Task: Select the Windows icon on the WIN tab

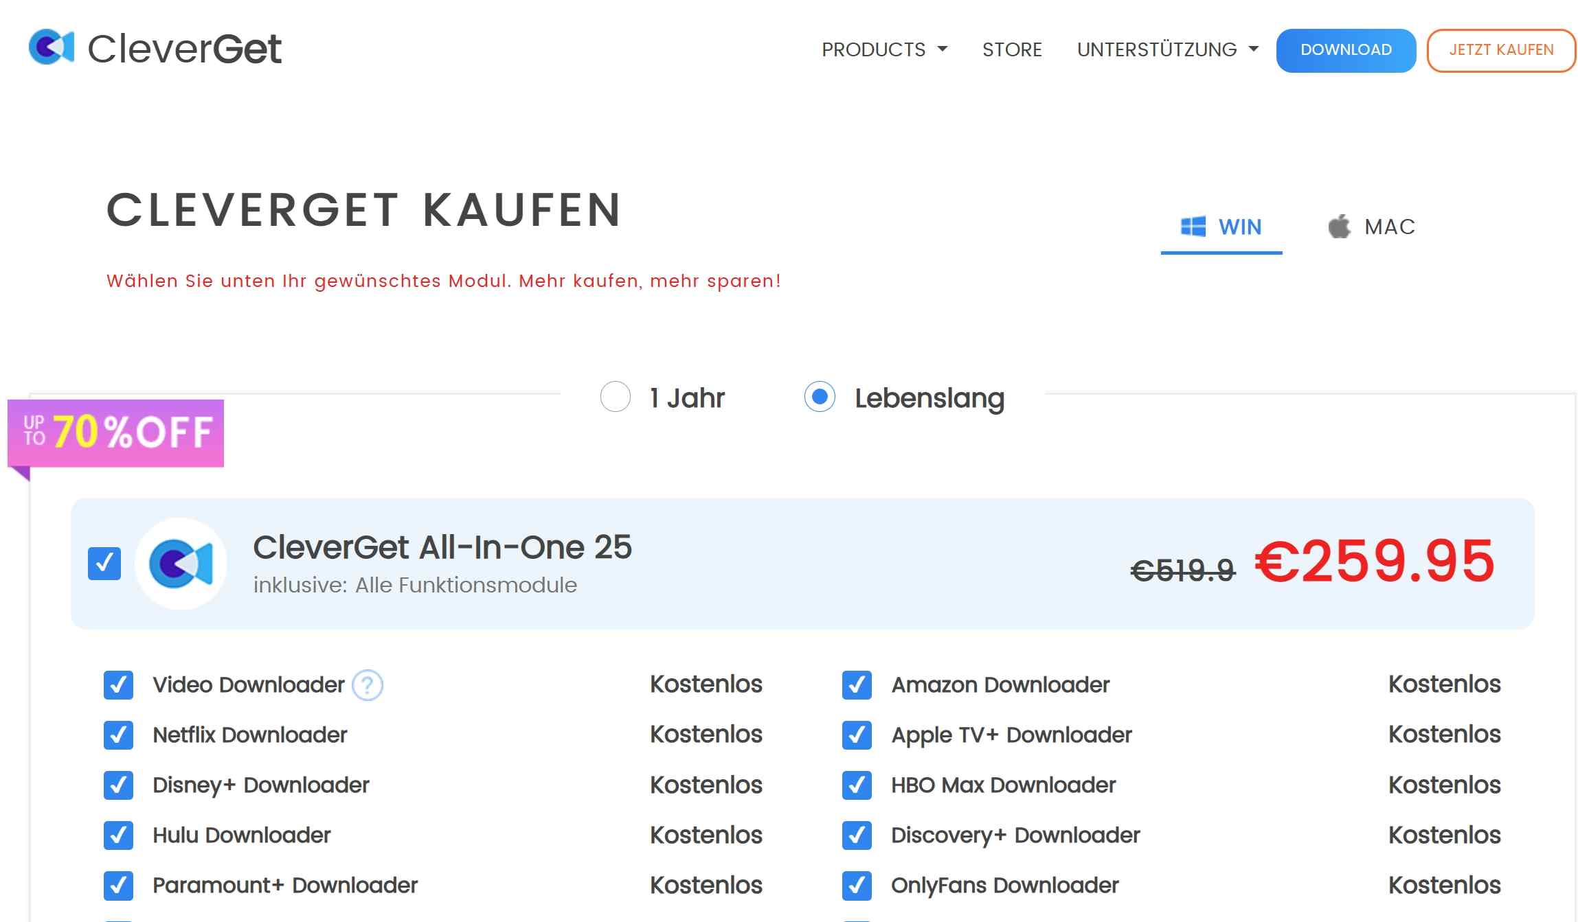Action: coord(1193,226)
